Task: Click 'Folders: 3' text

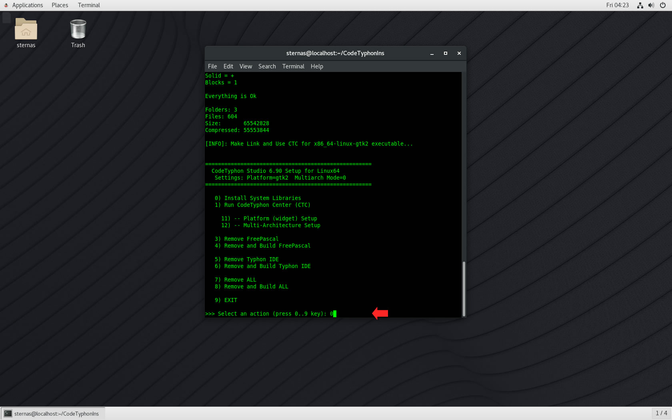Action: coord(221,110)
